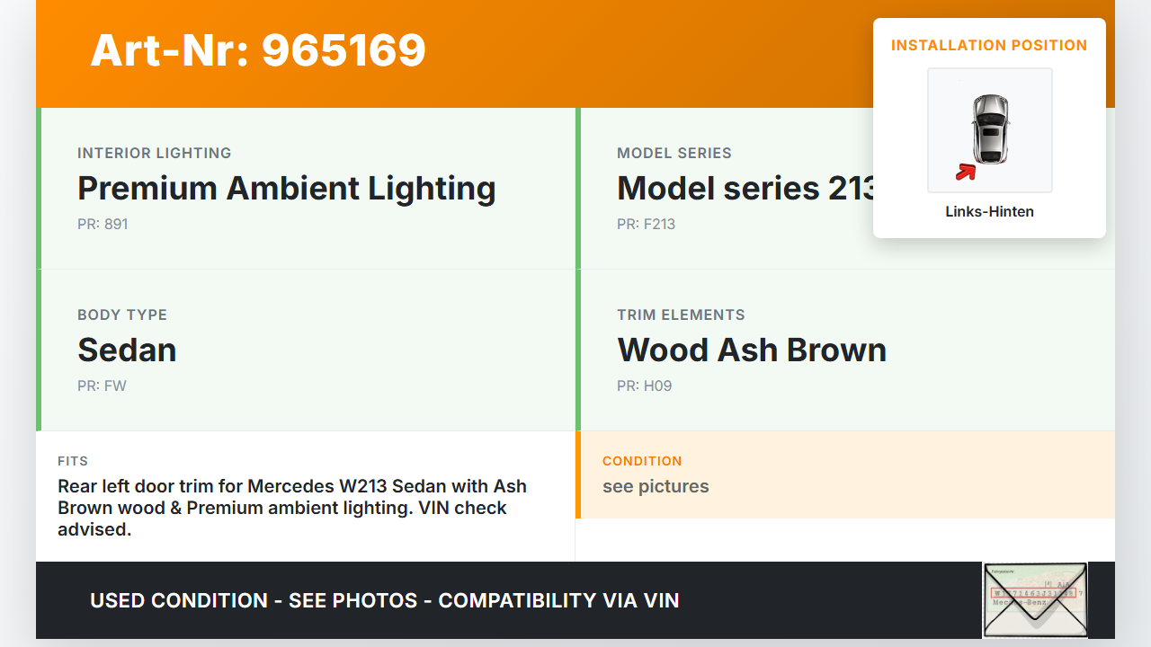Click the Installation Position heading
Image resolution: width=1151 pixels, height=647 pixels.
(989, 46)
